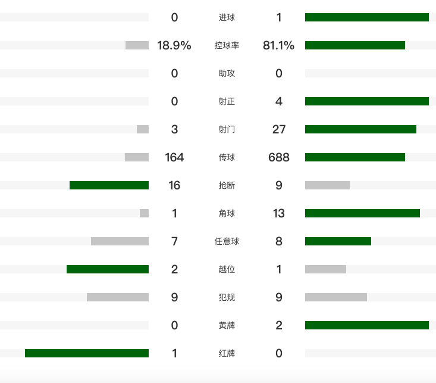
Task: Select the 传球 stat label
Action: point(227,157)
